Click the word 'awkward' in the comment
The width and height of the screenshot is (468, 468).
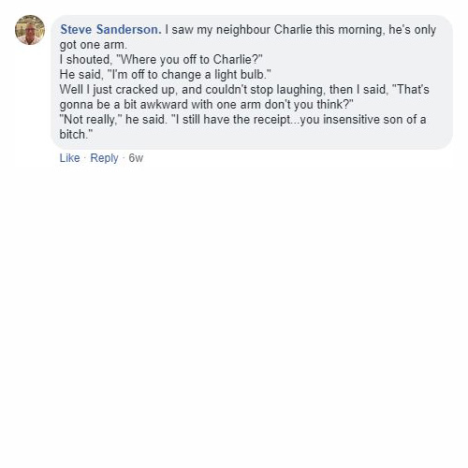coord(164,105)
